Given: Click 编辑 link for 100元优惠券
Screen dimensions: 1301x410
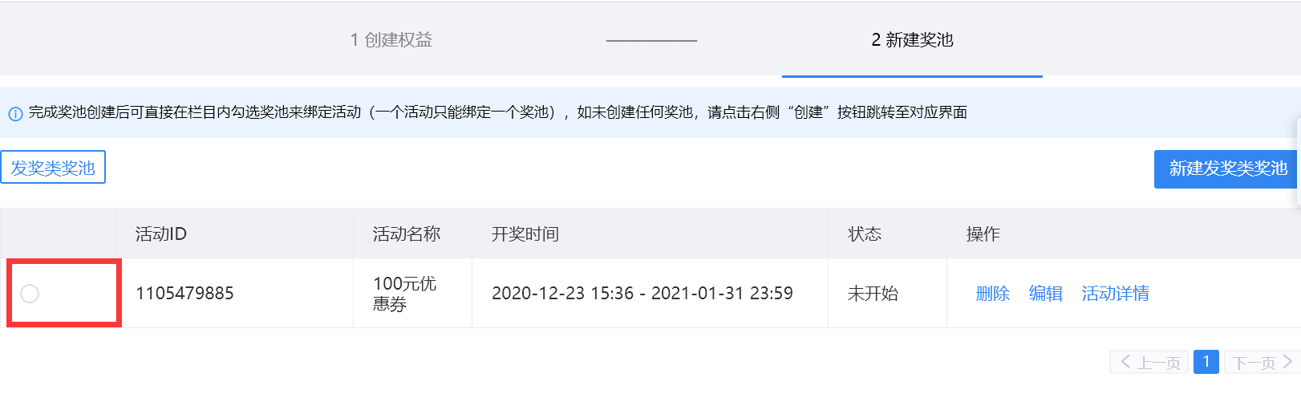Looking at the screenshot, I should pos(1045,294).
